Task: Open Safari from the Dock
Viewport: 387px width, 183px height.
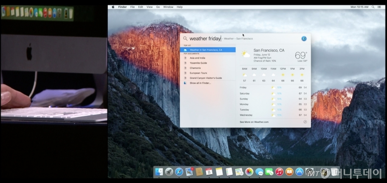Action: (x=179, y=172)
